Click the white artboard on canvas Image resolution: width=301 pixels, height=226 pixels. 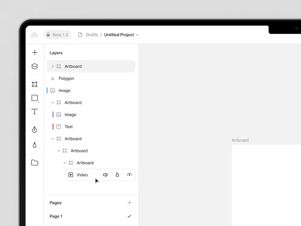coord(266,185)
